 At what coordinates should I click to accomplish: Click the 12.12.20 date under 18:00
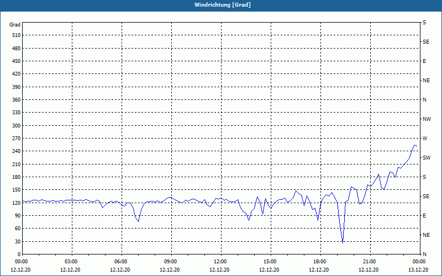pyautogui.click(x=319, y=269)
